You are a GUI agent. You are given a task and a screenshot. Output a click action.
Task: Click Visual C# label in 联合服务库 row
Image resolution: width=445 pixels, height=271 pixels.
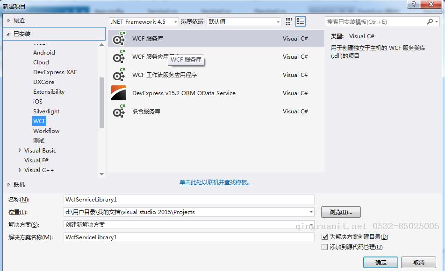point(295,111)
